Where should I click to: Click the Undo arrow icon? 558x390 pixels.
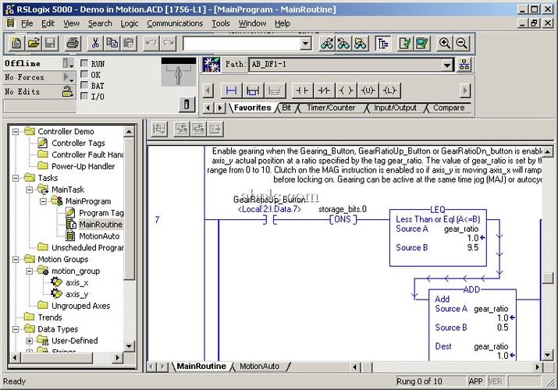pos(151,44)
